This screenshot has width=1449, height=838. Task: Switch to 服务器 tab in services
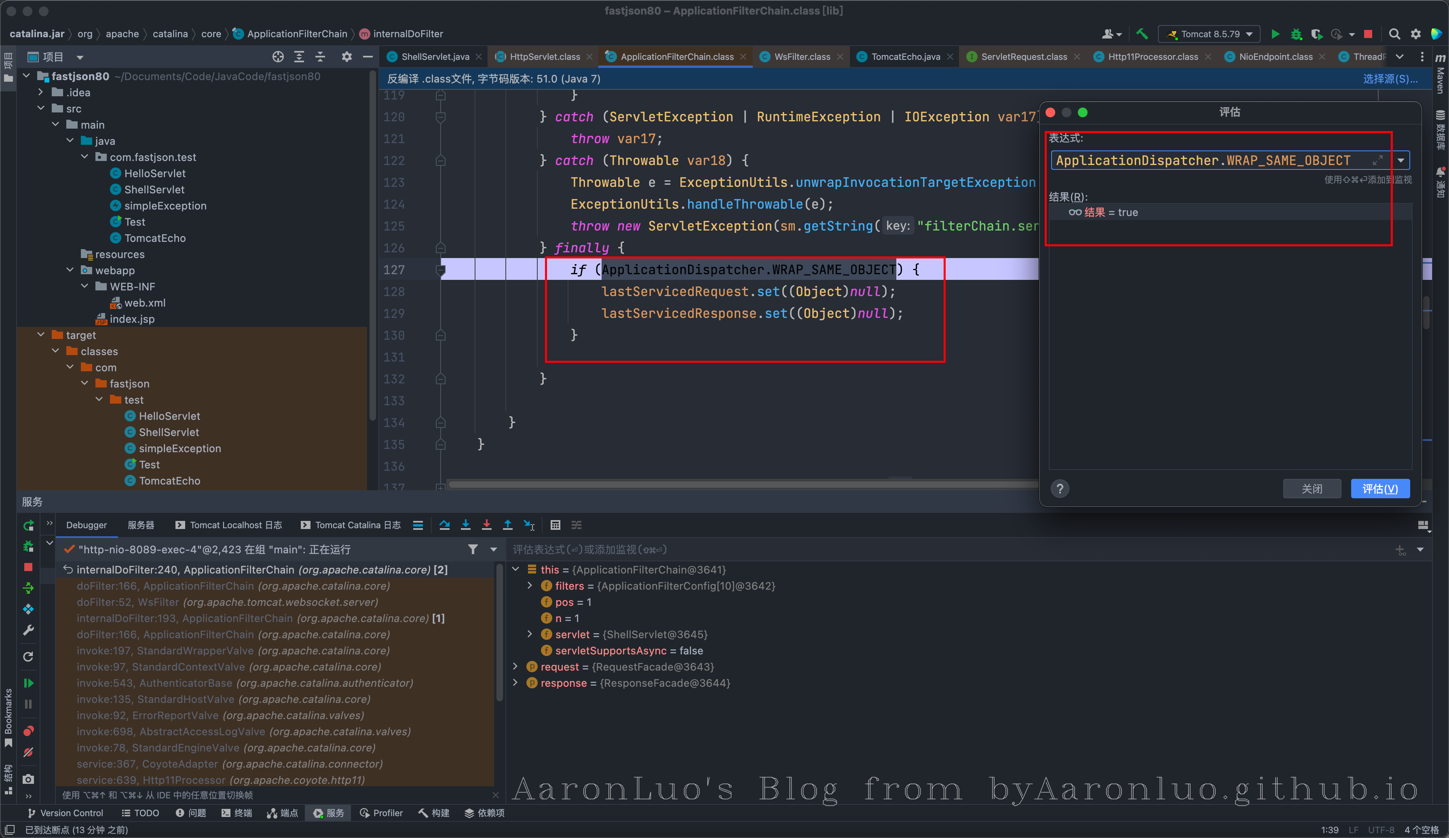pyautogui.click(x=141, y=525)
